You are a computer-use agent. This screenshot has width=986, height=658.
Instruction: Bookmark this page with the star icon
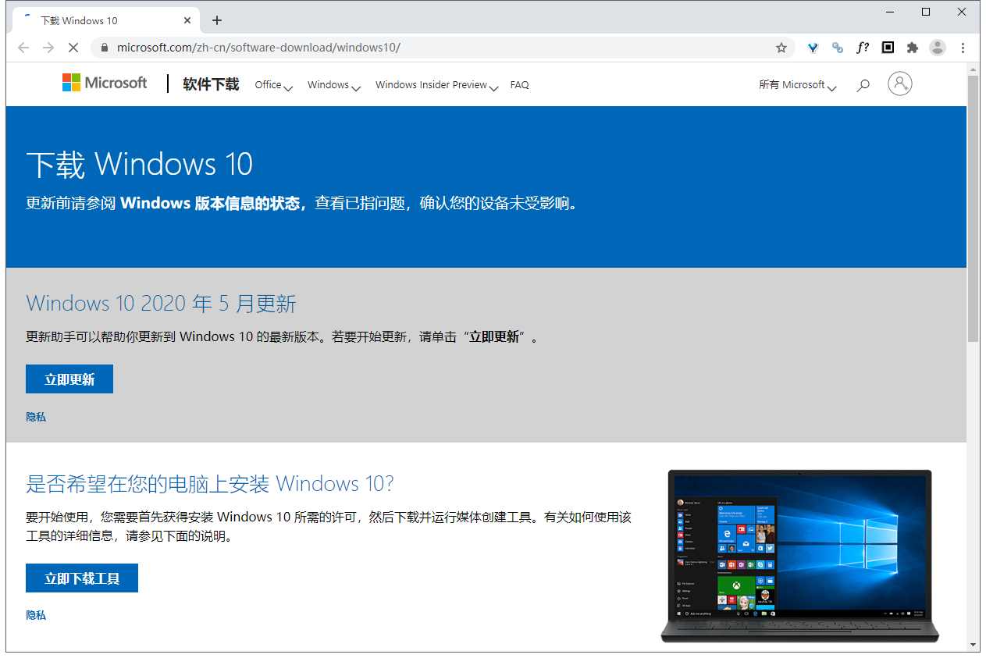781,48
